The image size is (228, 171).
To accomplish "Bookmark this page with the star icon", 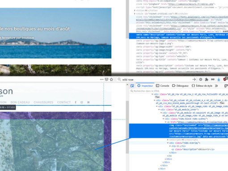I will point(111,79).
